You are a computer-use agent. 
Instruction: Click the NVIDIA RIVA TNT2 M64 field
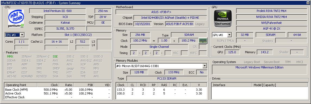[x=272, y=17]
